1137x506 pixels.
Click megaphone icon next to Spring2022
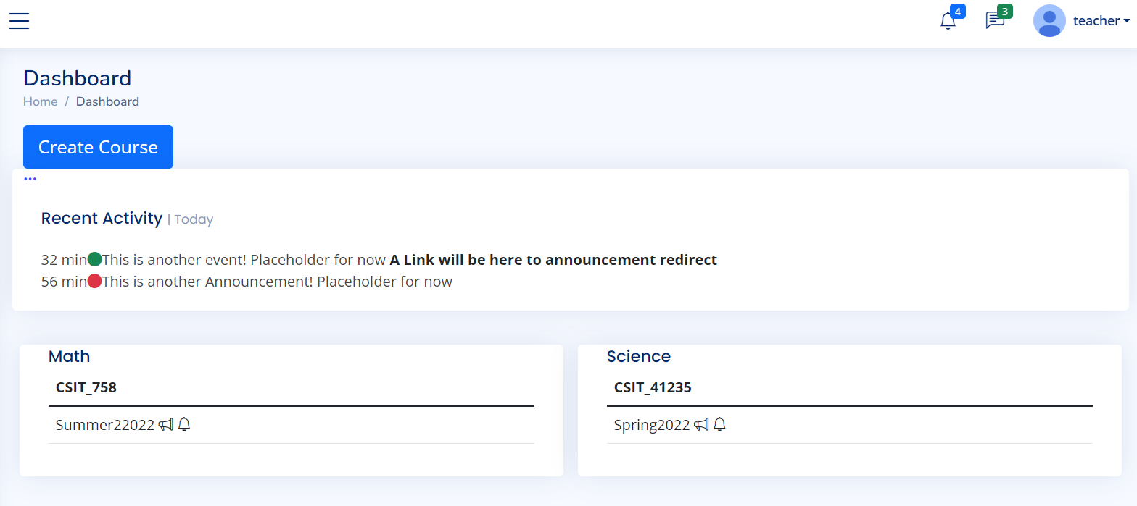701,425
